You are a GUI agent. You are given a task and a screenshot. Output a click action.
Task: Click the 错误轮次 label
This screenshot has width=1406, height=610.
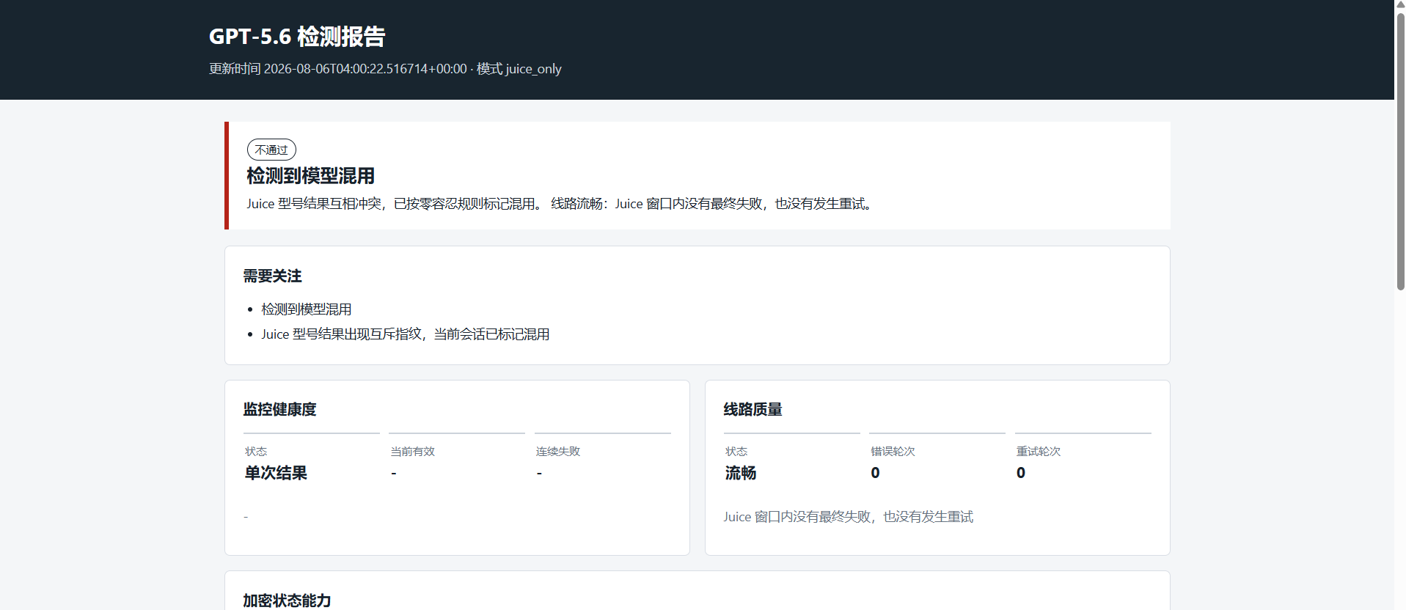point(893,452)
